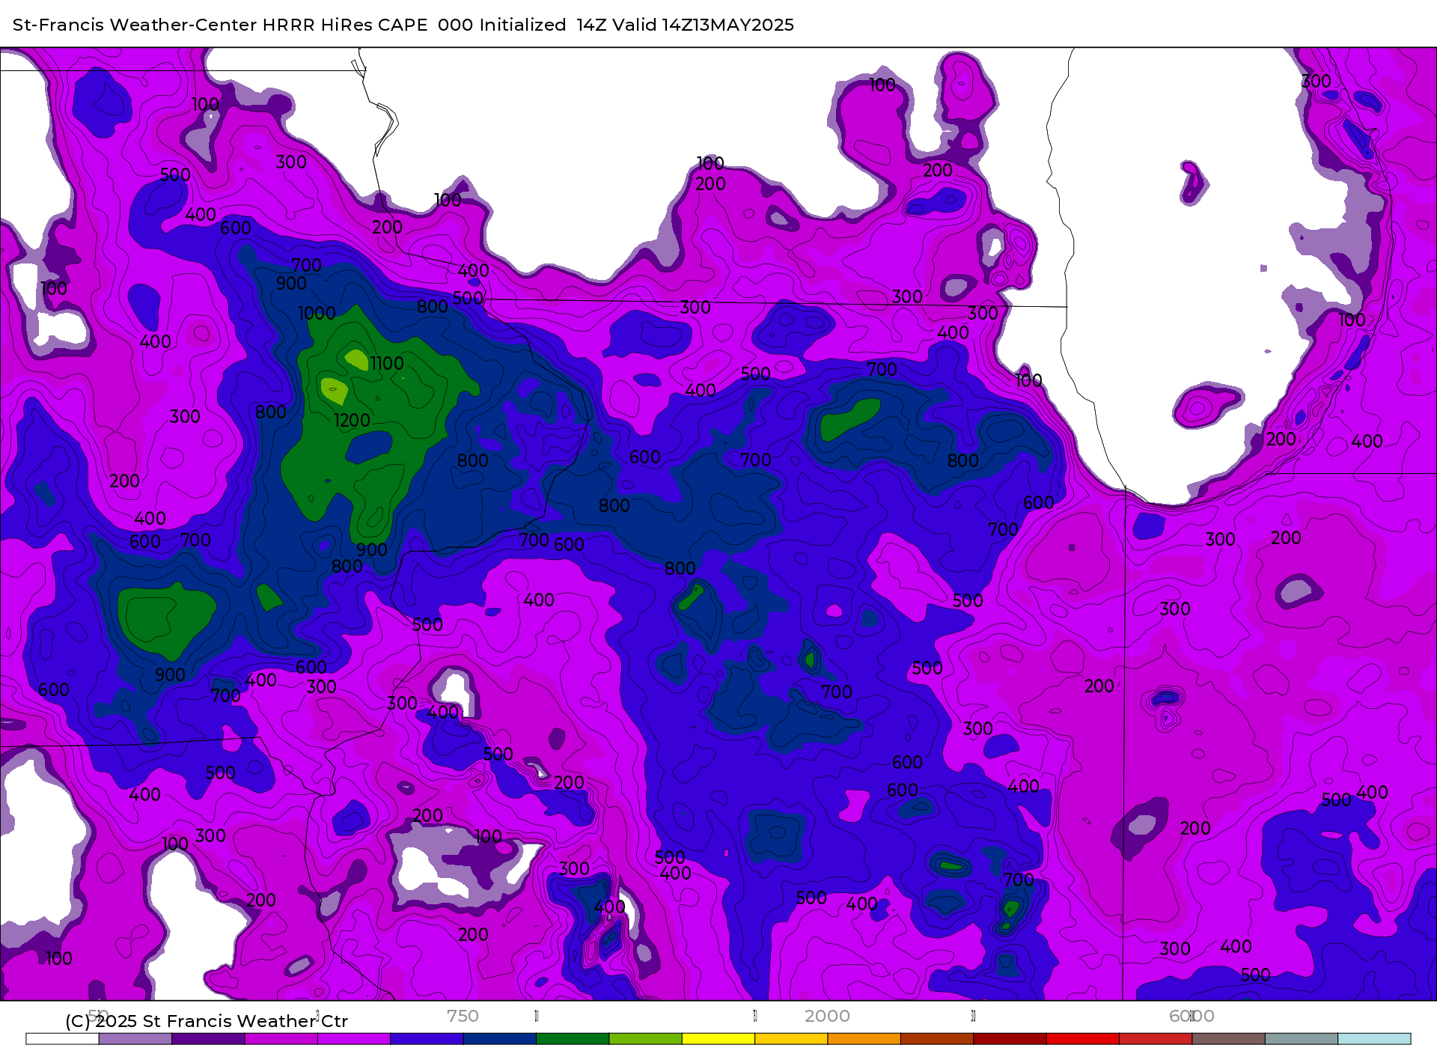Viewport: 1437px width, 1048px height.
Task: Click the 1000 CAPE contour label
Action: 317,314
